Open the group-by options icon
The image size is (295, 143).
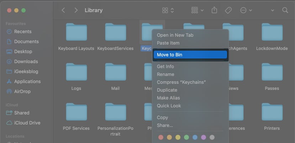pos(195,10)
